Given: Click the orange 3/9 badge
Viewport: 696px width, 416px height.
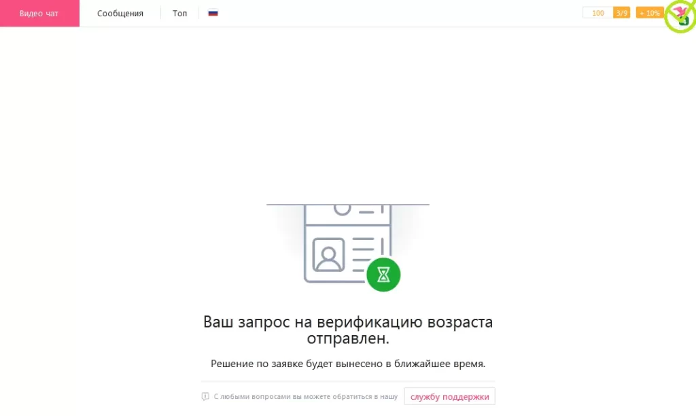Looking at the screenshot, I should coord(622,13).
